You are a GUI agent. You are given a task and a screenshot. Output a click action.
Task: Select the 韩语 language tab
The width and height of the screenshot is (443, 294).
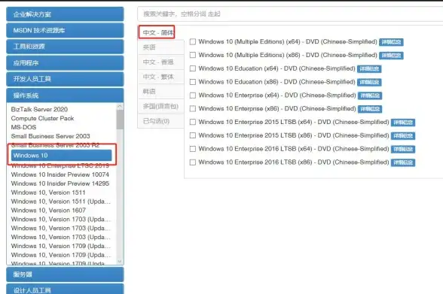[x=160, y=91]
